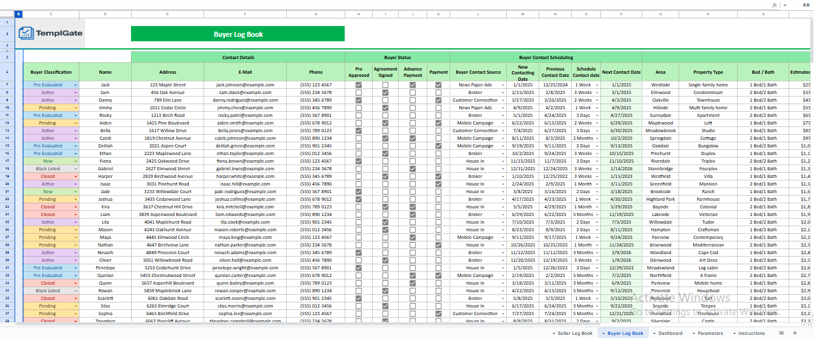Click the Condominium property type cell
The width and height of the screenshot is (814, 338).
708,92
